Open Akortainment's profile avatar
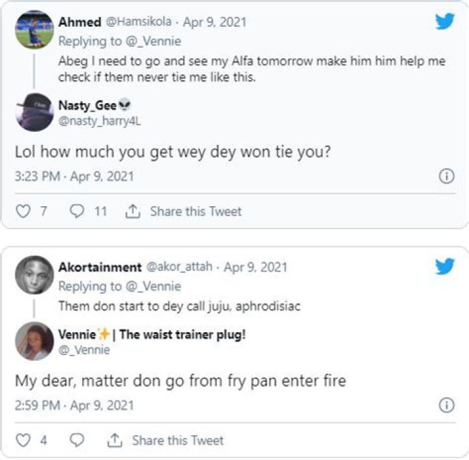 point(34,275)
